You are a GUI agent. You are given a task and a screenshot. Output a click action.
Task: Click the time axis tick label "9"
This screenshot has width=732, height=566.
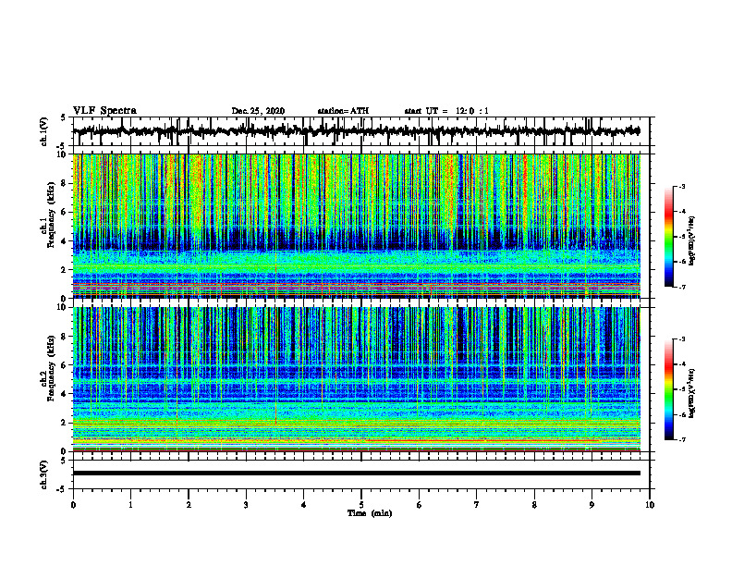click(592, 505)
